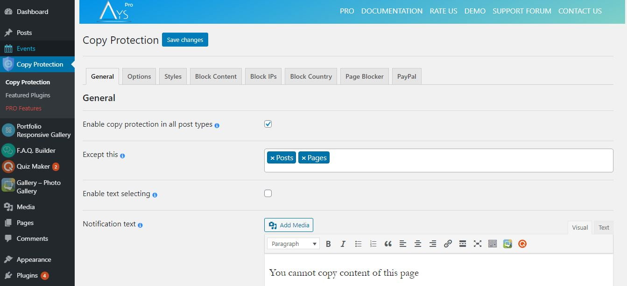Insert a numbered list

pos(373,244)
